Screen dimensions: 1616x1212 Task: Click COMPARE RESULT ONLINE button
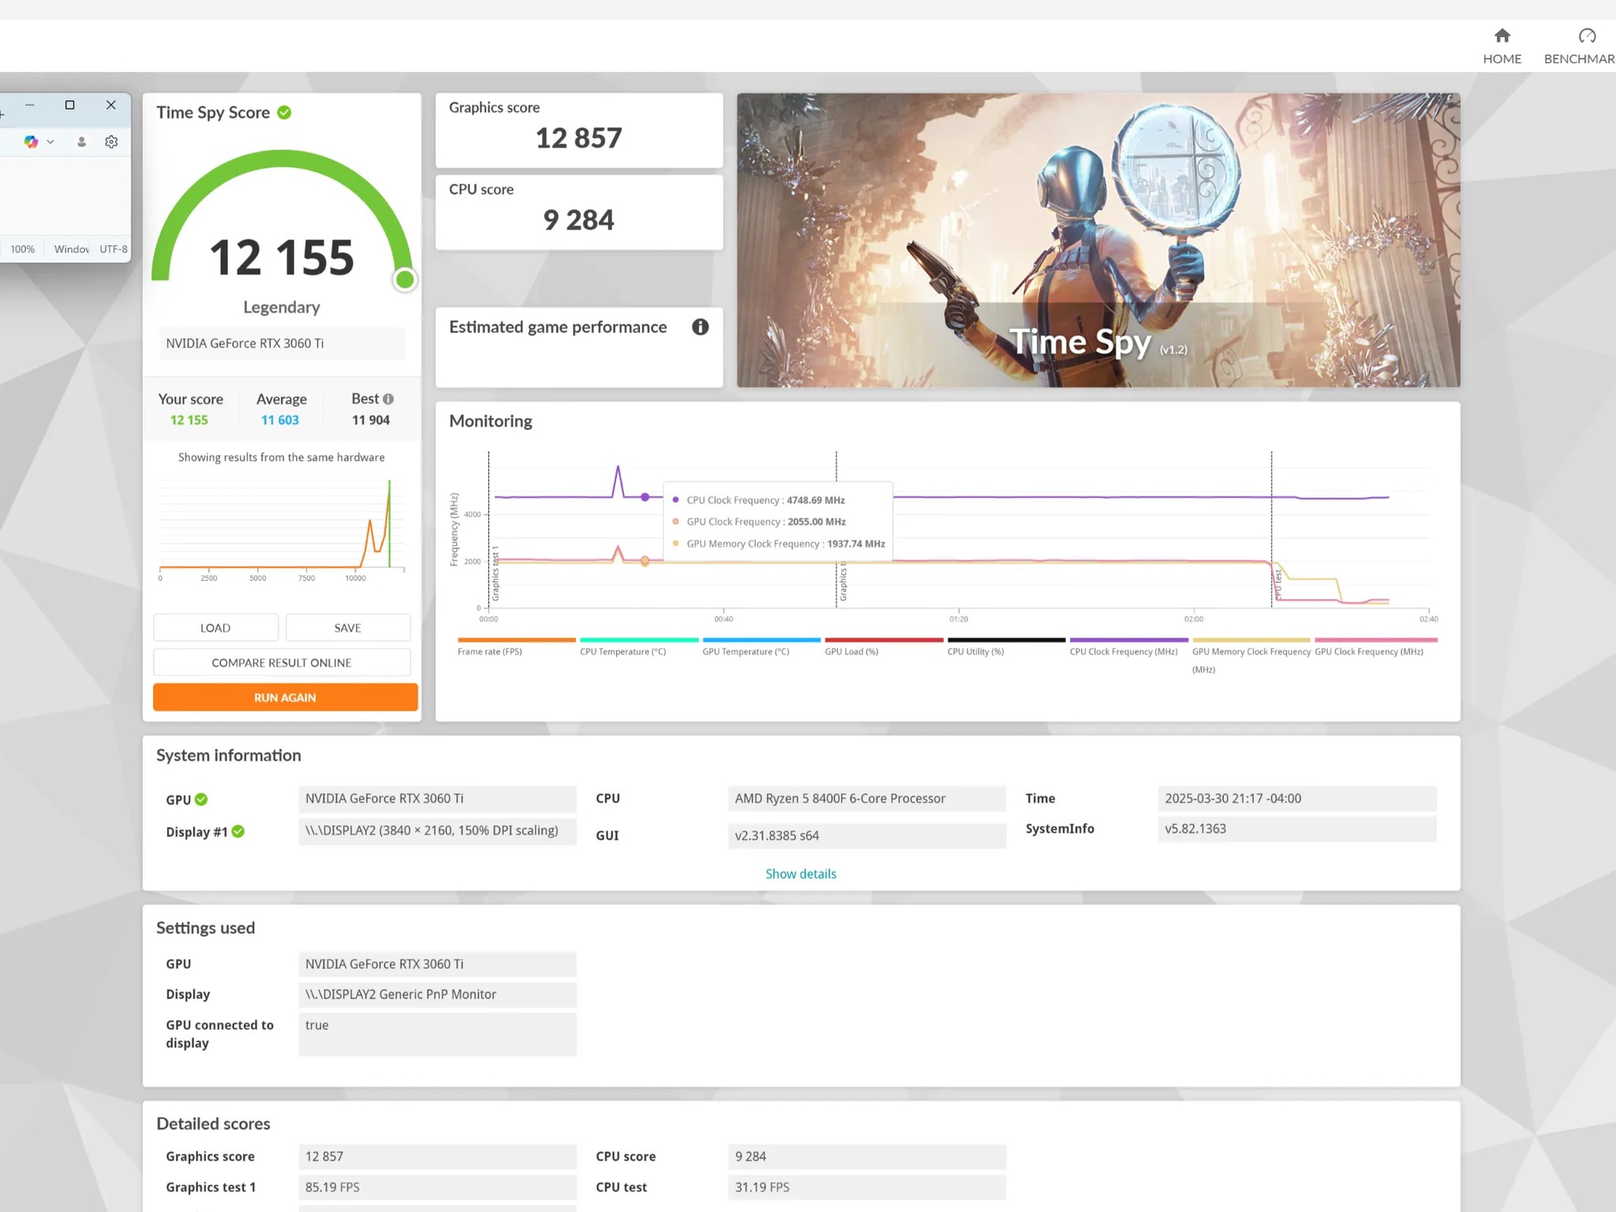click(x=282, y=663)
